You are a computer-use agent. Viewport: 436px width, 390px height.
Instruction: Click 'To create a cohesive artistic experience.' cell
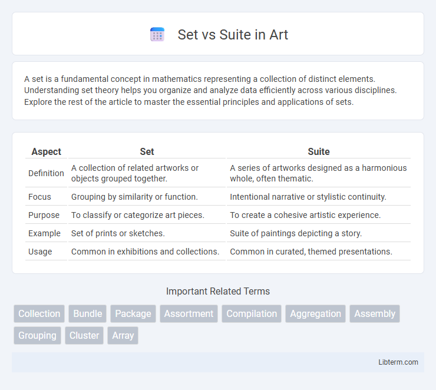pos(319,215)
